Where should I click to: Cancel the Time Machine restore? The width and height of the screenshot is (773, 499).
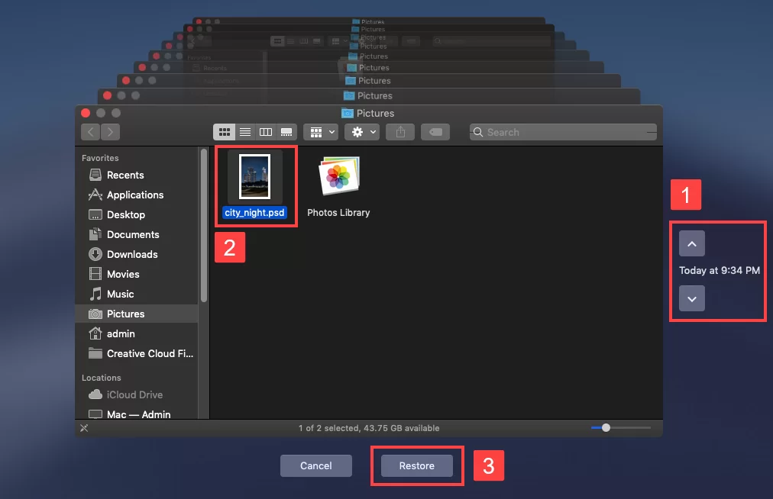315,465
